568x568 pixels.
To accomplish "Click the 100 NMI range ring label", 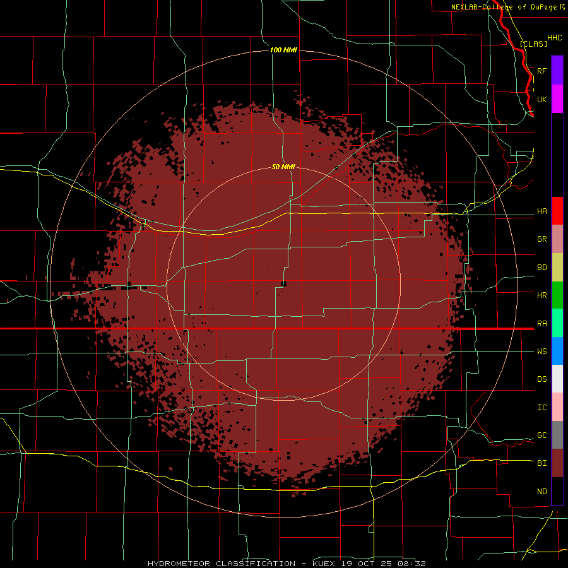I will pos(283,50).
